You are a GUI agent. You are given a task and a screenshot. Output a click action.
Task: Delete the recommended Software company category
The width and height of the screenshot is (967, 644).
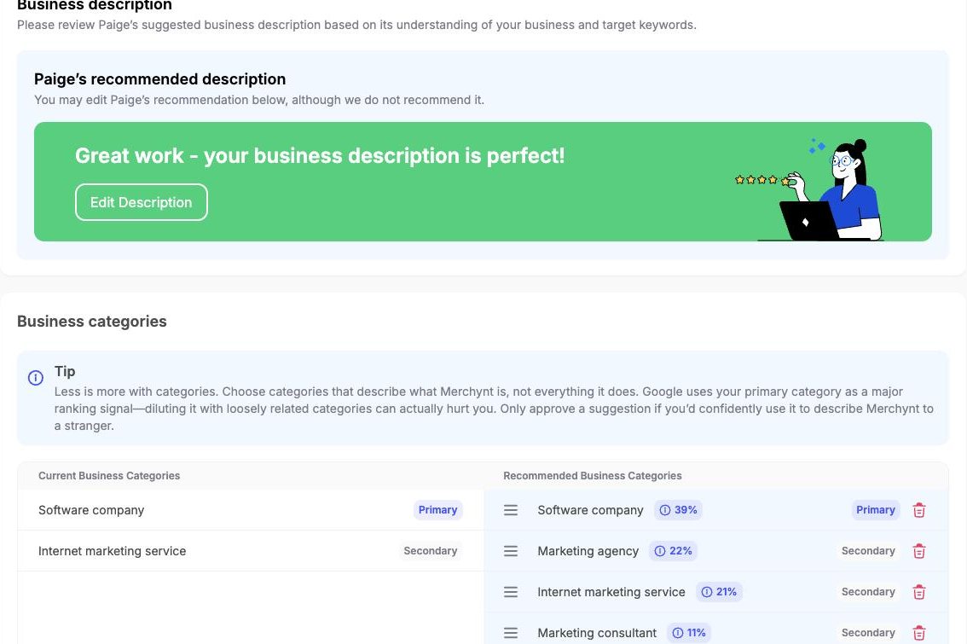pos(919,510)
